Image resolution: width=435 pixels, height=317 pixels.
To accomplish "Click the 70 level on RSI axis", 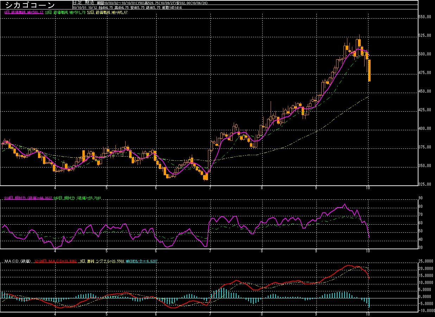I will pos(420,214).
